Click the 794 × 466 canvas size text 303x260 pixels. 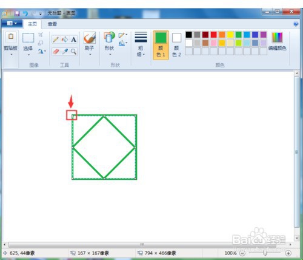point(160,253)
